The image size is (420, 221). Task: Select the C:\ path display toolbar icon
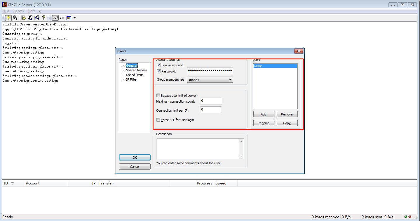pos(61,18)
